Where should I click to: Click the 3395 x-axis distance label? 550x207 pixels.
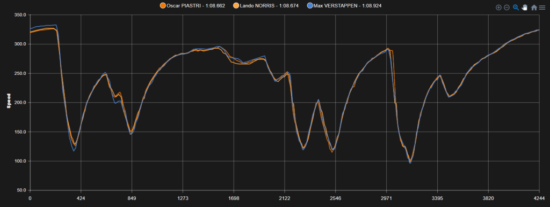pyautogui.click(x=437, y=198)
